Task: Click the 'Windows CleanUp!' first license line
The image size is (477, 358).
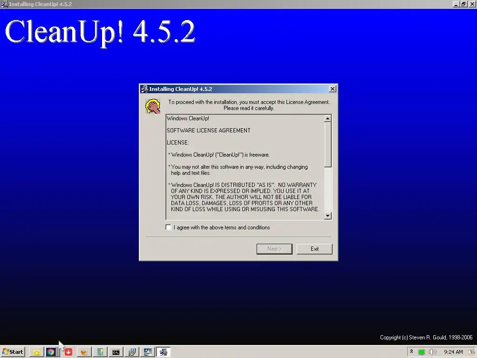Action: click(x=188, y=118)
